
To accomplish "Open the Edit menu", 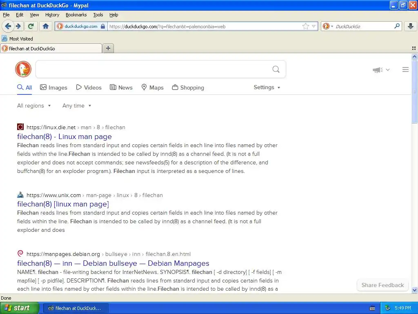I will (x=20, y=15).
